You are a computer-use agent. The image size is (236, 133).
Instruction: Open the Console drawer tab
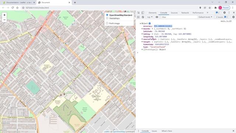(x=145, y=131)
